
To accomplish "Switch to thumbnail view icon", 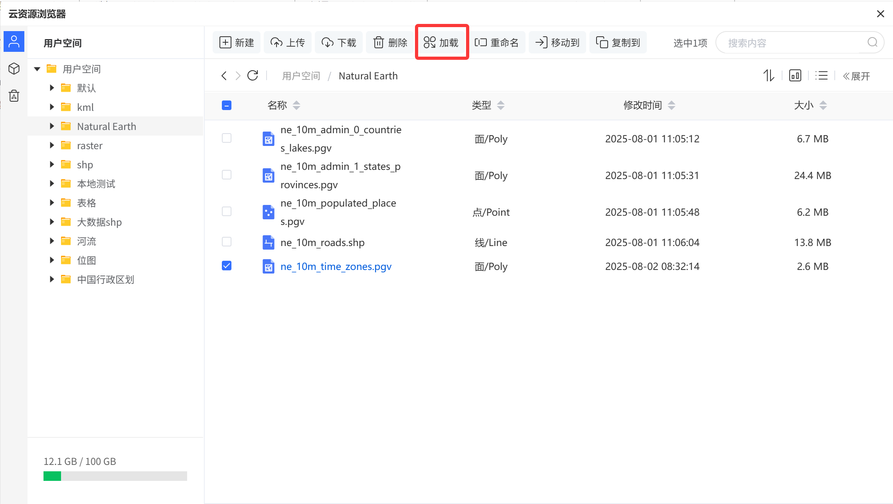I will 795,76.
